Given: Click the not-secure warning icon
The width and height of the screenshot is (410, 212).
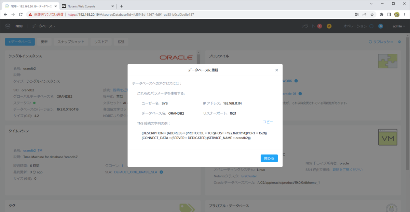Looking at the screenshot, I should (x=30, y=15).
